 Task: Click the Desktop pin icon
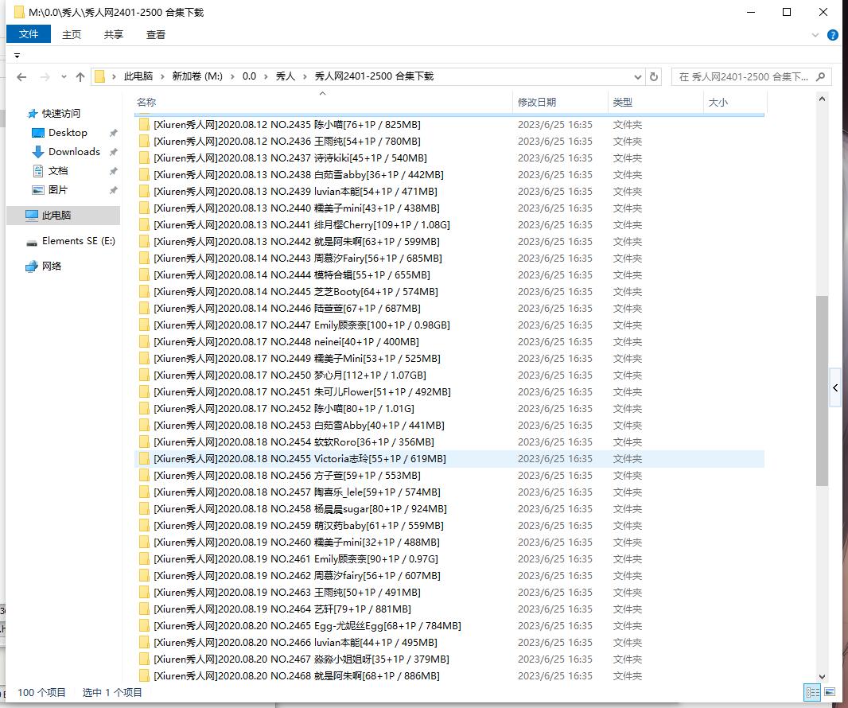(114, 133)
